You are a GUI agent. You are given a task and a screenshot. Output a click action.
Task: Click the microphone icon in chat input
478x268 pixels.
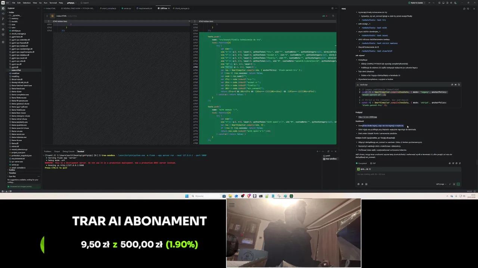tap(454, 184)
